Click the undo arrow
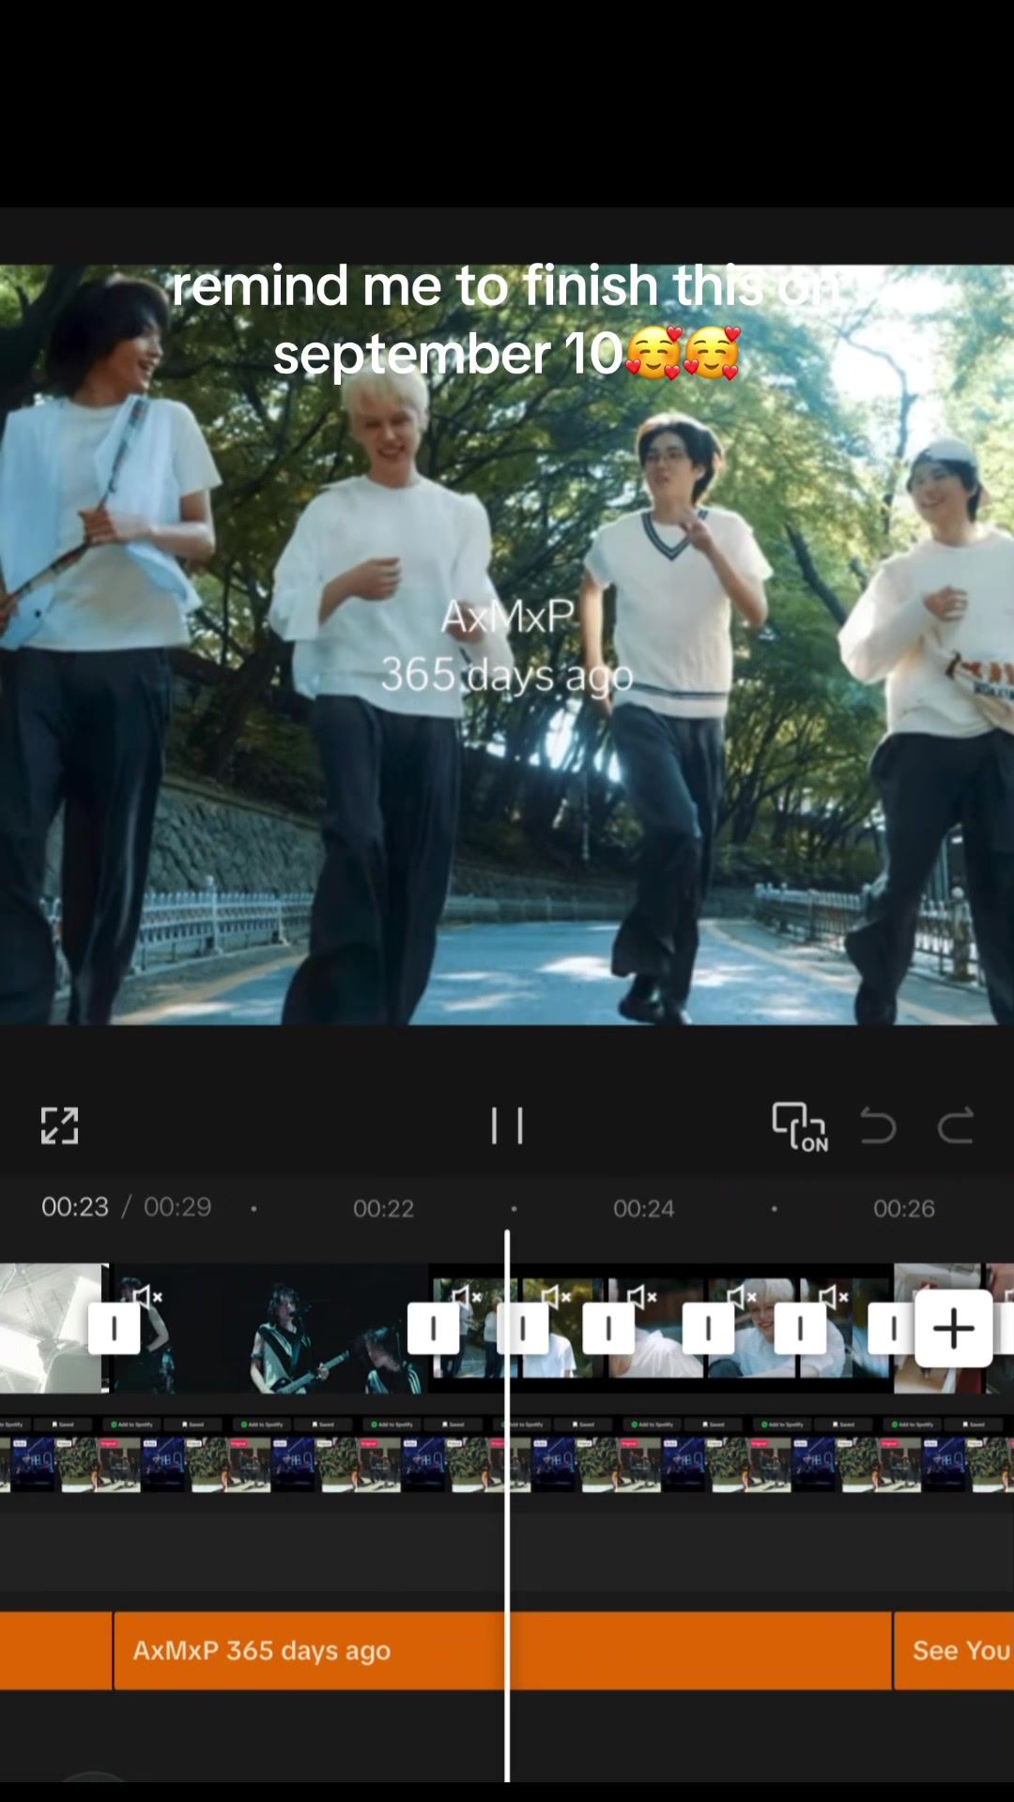 pyautogui.click(x=879, y=1126)
